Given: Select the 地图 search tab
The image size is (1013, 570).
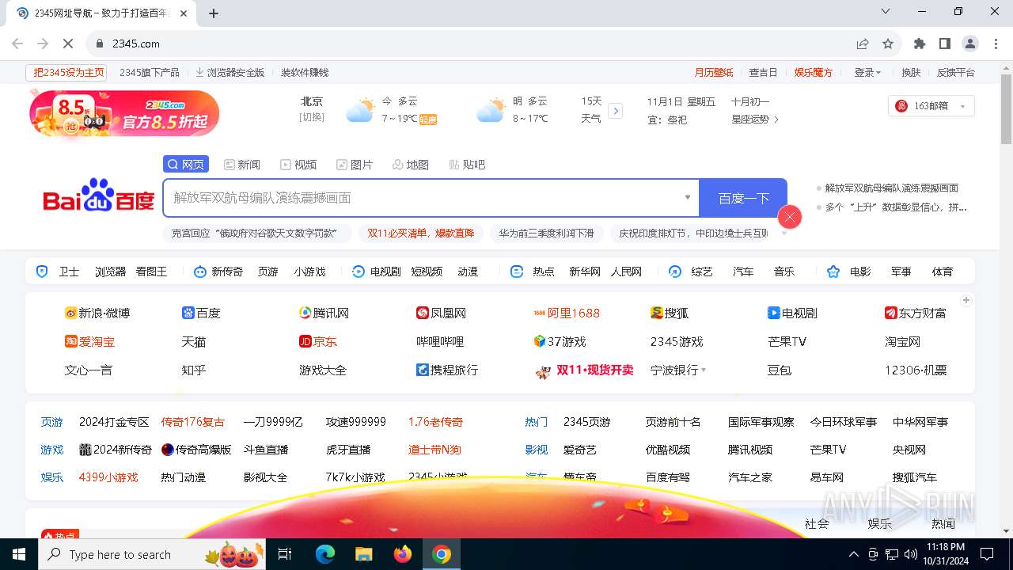Looking at the screenshot, I should [x=411, y=165].
